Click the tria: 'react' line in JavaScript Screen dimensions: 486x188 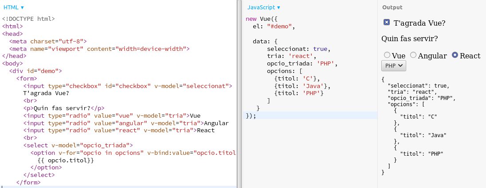coord(291,56)
